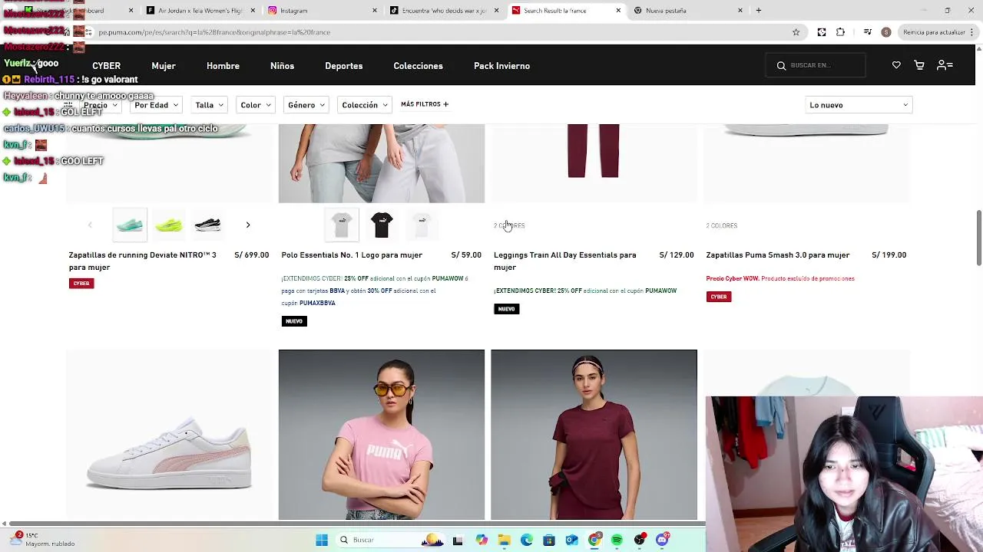Open Windows Start menu
The image size is (983, 552).
(322, 540)
